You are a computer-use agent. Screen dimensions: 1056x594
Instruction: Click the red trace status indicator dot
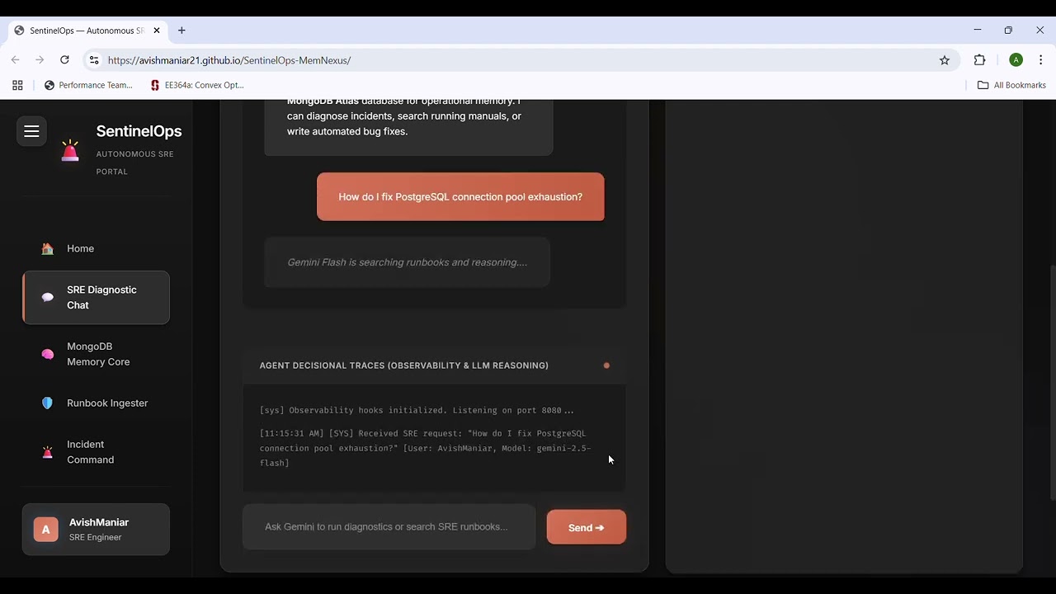coord(606,365)
